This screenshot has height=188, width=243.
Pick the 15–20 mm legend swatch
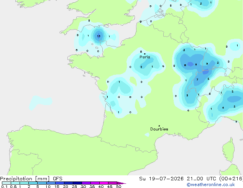(59, 183)
